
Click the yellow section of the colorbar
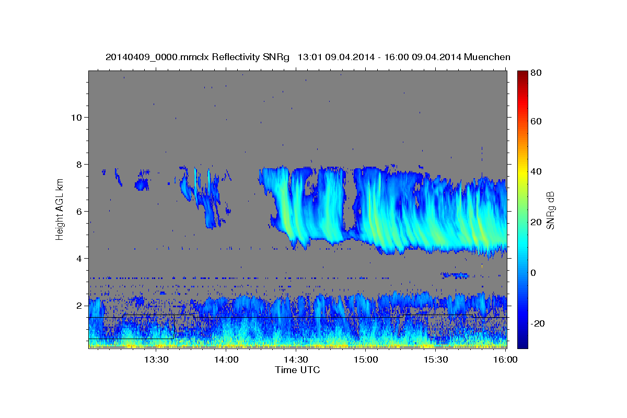[522, 171]
